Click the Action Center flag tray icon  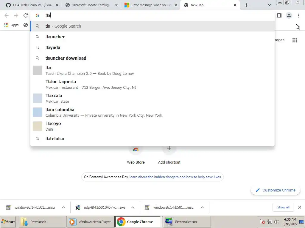[262, 221]
